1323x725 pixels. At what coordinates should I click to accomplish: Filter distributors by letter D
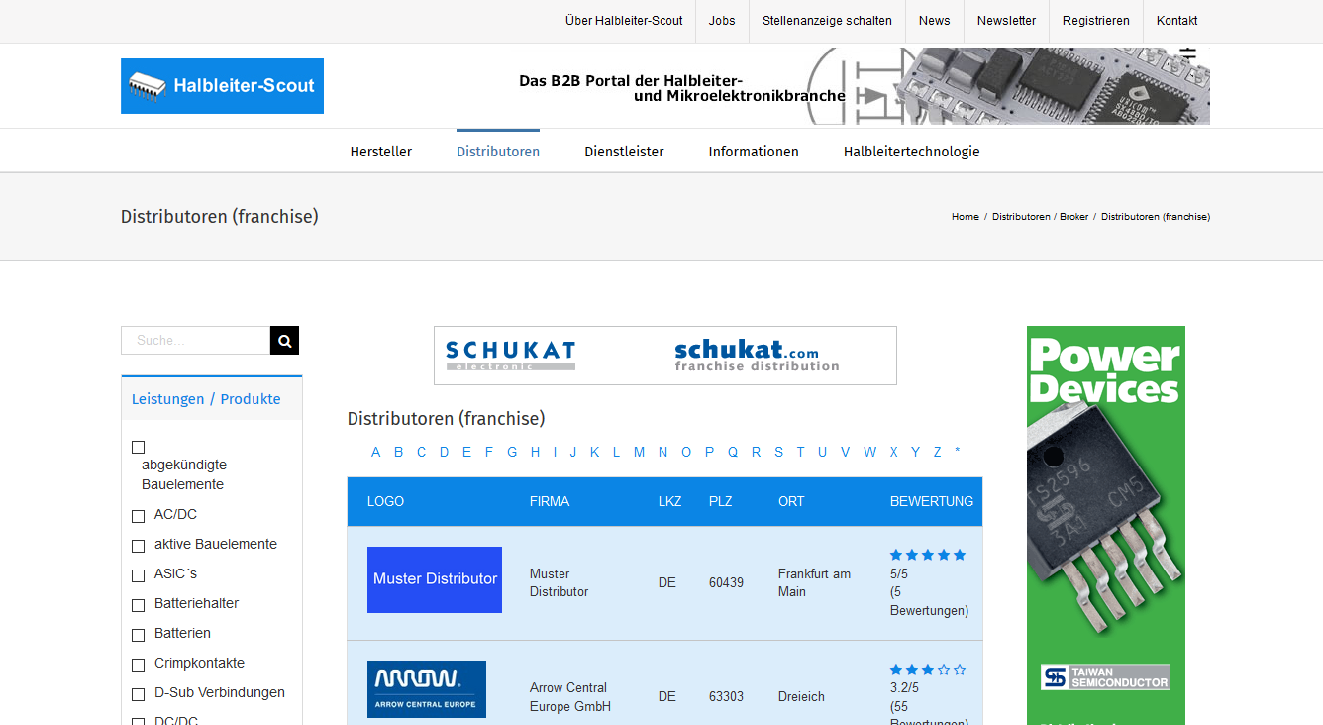tap(444, 453)
